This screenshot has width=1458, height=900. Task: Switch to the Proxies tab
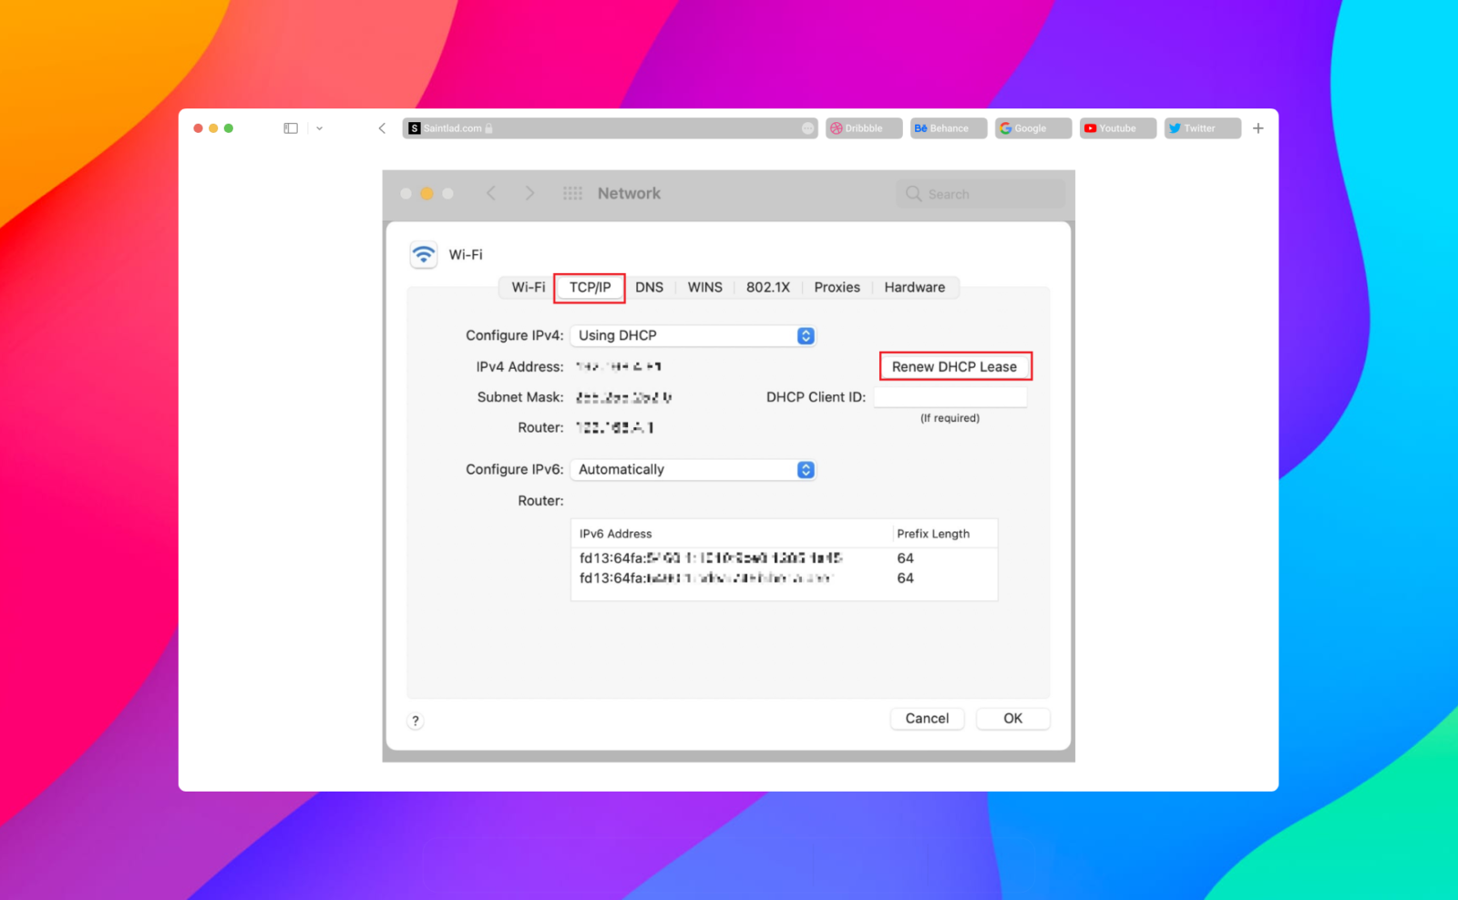(837, 287)
